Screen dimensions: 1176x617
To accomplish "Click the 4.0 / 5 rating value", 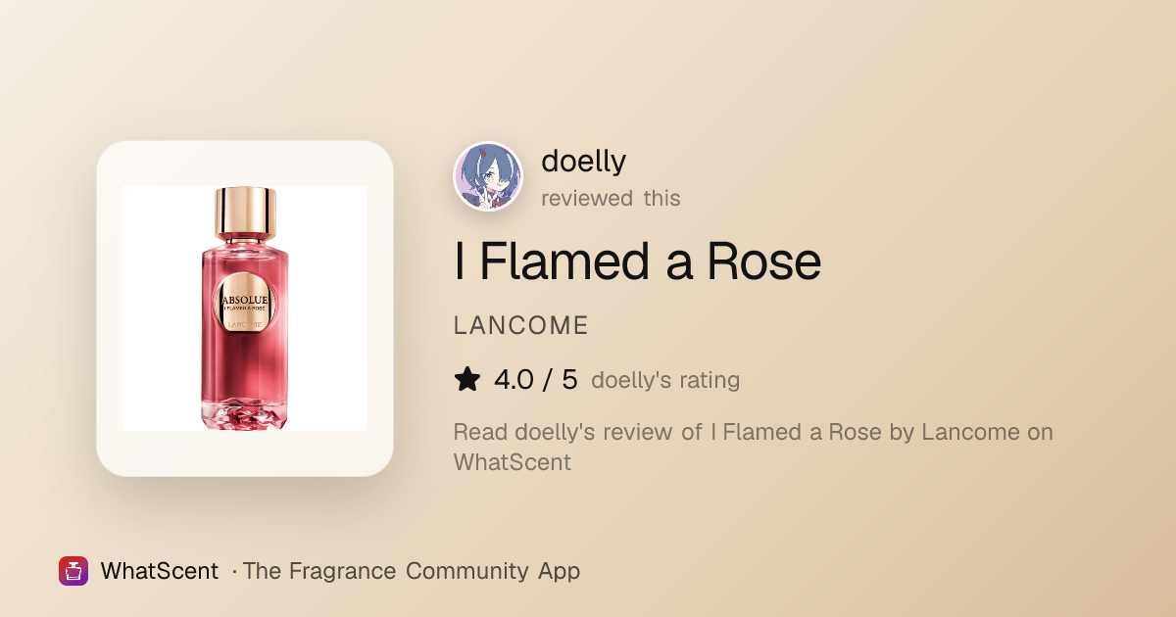I will click(x=536, y=380).
